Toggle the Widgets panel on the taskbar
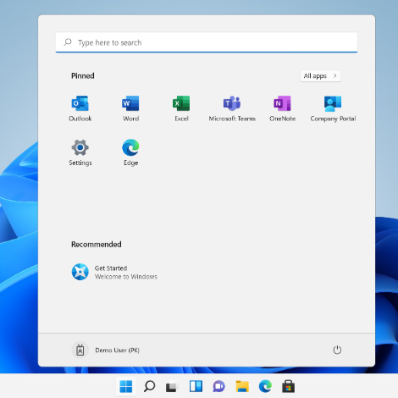This screenshot has height=398, width=398. 196,386
